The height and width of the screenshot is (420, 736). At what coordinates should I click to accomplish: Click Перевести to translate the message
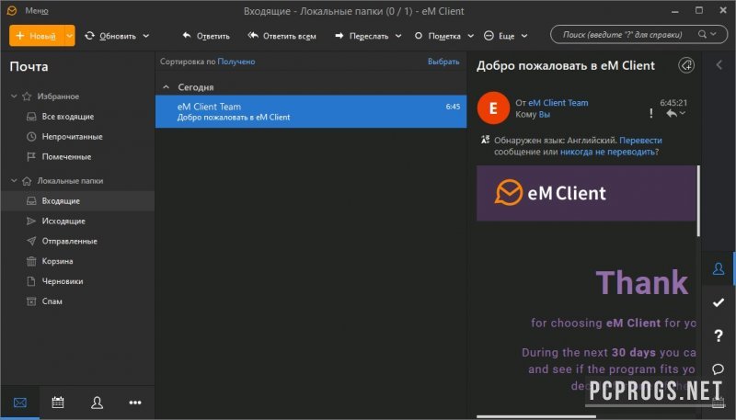[640, 141]
